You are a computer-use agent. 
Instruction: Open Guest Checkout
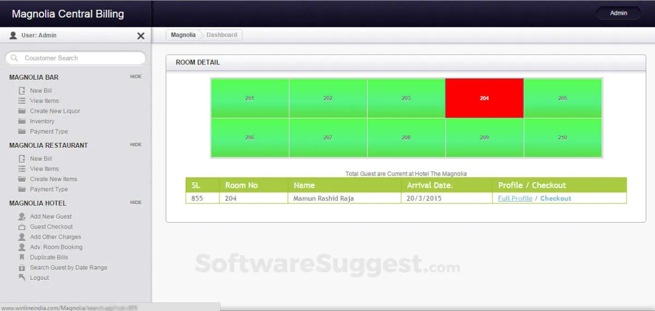(x=51, y=227)
